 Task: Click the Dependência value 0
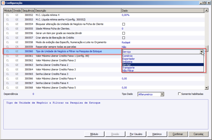coord(33,94)
